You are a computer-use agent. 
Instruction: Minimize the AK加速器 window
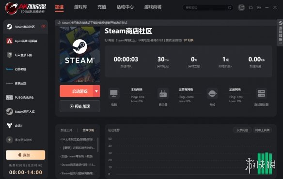coord(267,8)
